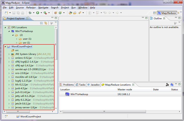Viewport: 184px width, 121px height.
Task: Maximize the Map/Reduce Locations view
Action: click(179, 84)
